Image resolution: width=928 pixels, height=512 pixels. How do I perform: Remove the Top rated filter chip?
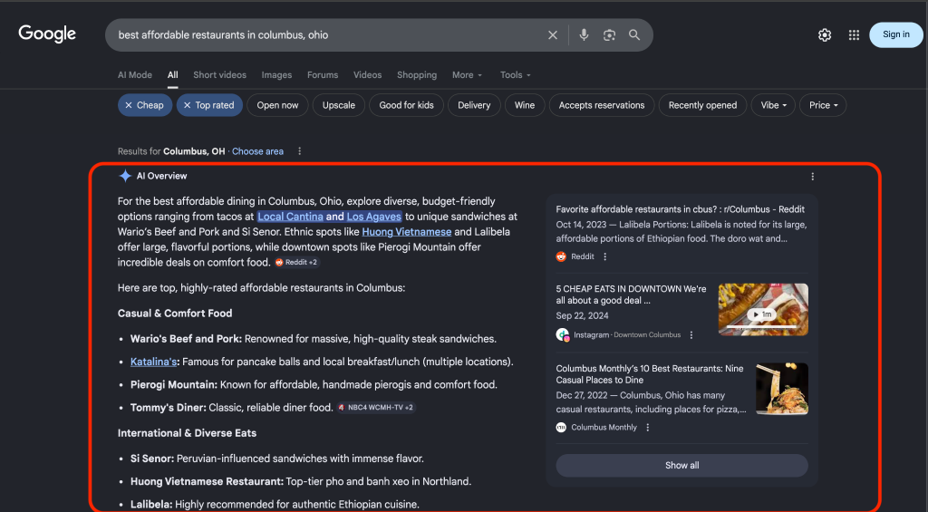(x=209, y=105)
